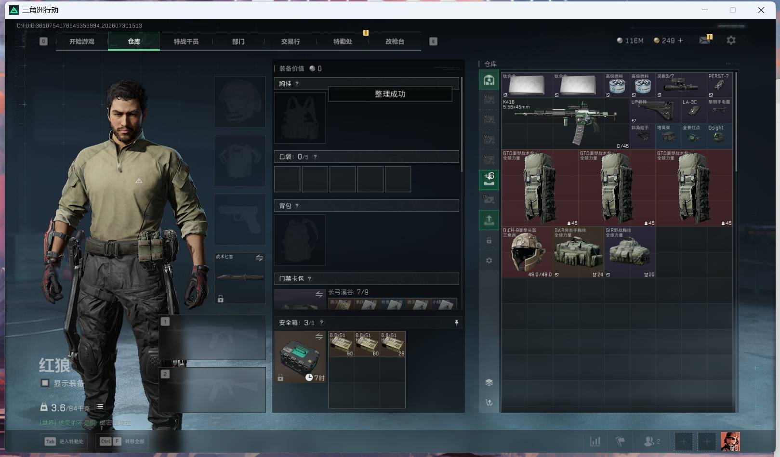
Task: Select the LA-3C laser item
Action: (x=694, y=111)
